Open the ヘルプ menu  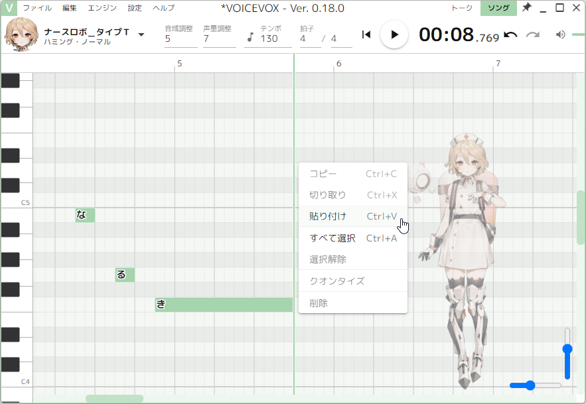tap(163, 8)
